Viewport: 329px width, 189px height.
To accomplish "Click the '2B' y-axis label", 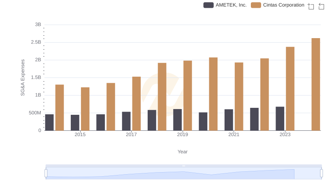I will pyautogui.click(x=38, y=60).
